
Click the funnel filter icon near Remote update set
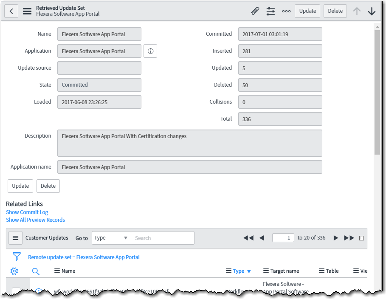[16, 257]
